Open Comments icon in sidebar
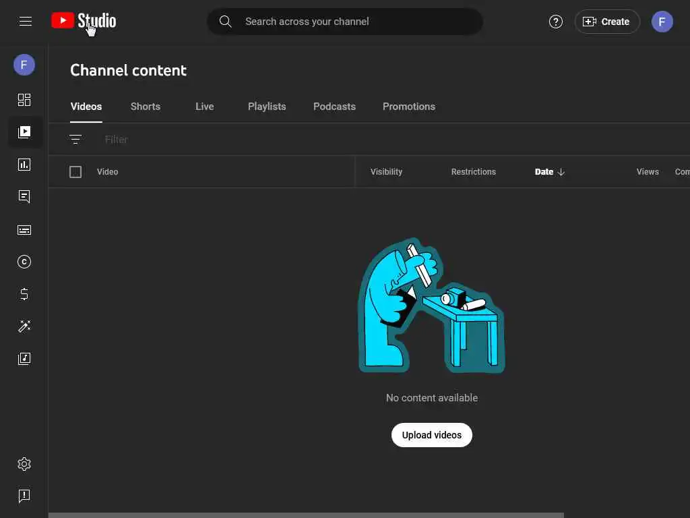The width and height of the screenshot is (690, 518). [24, 196]
